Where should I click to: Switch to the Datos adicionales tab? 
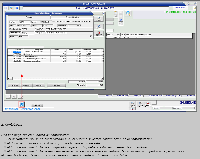coord(72,17)
